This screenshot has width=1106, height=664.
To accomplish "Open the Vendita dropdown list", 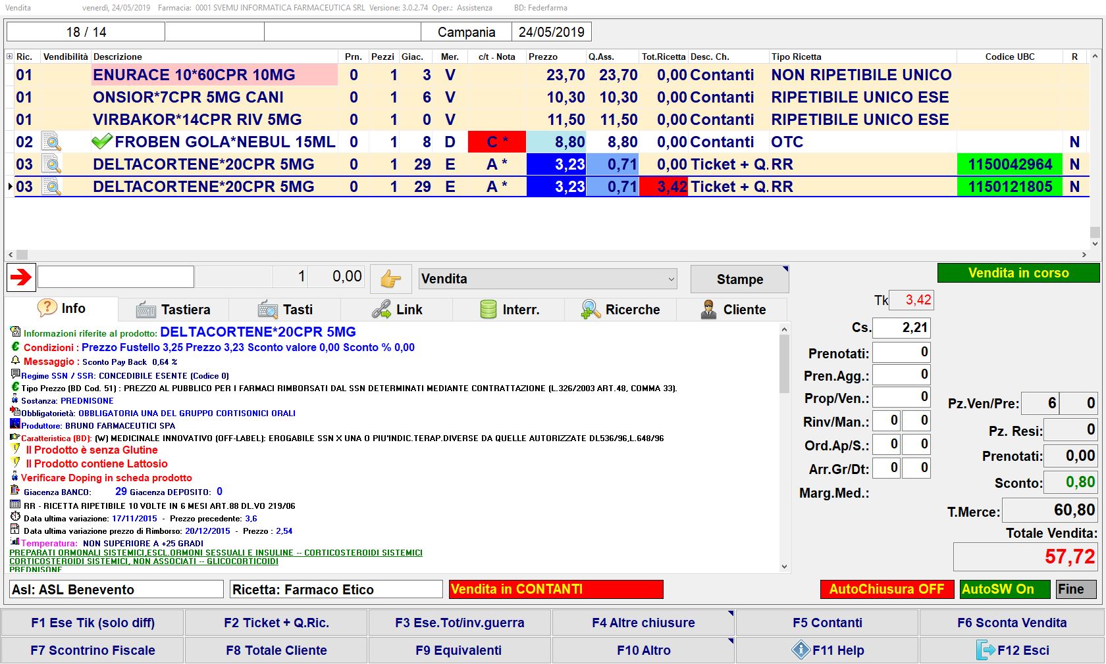I will coord(671,279).
